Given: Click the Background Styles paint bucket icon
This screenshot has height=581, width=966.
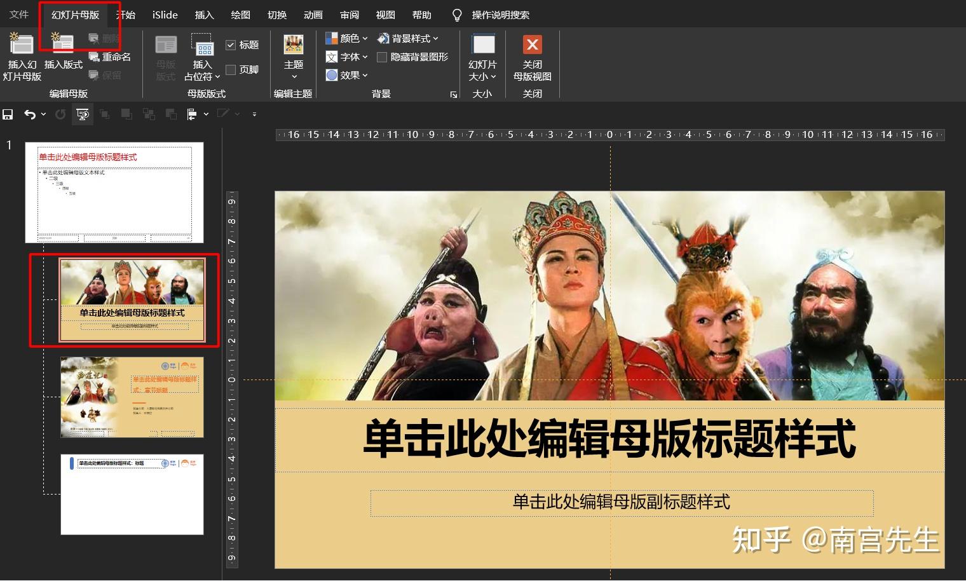Looking at the screenshot, I should [x=383, y=38].
